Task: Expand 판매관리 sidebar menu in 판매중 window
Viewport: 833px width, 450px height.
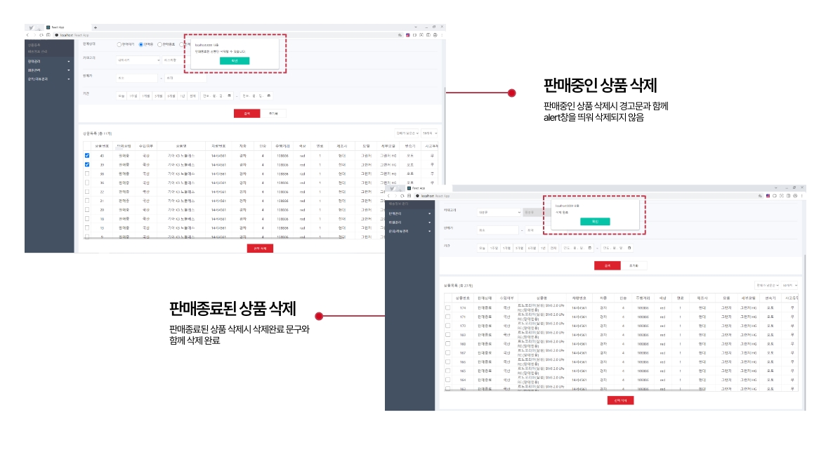Action: [49, 62]
